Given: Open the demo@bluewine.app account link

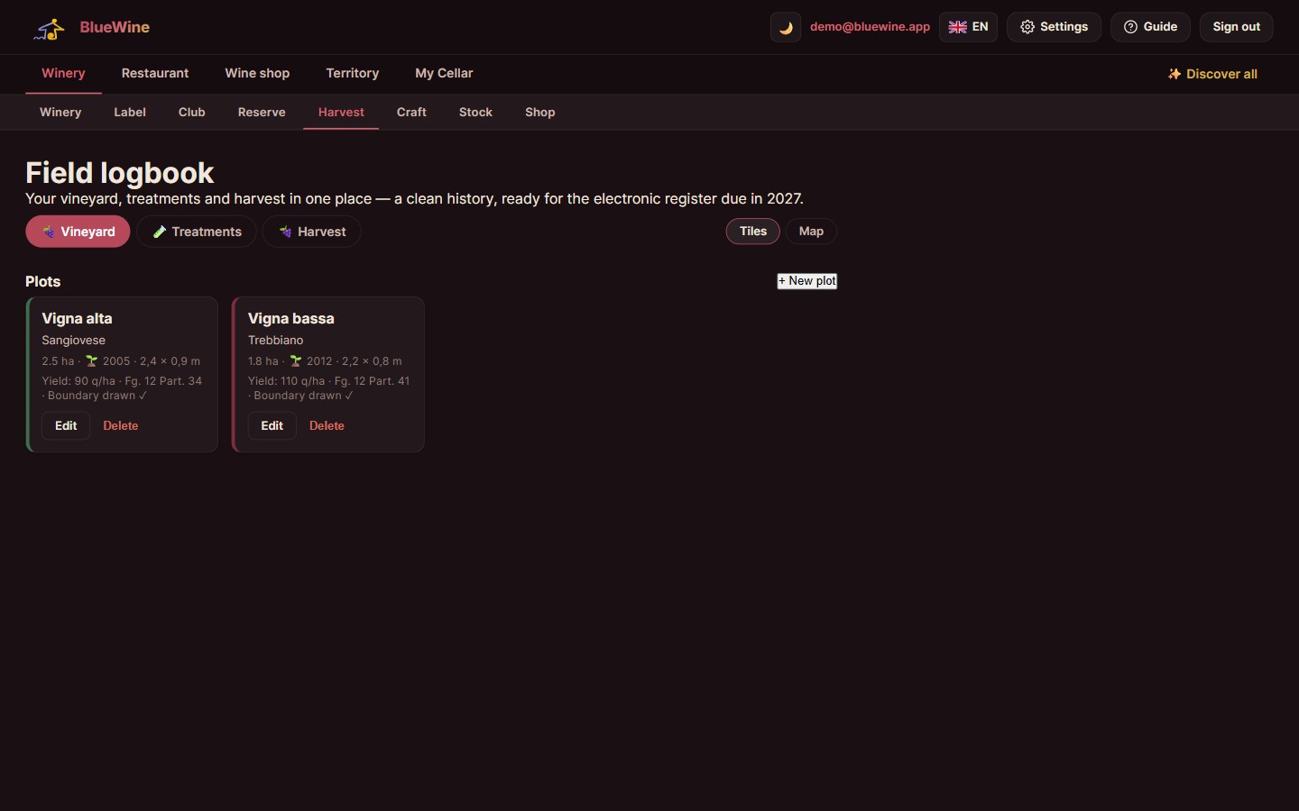Looking at the screenshot, I should pyautogui.click(x=870, y=27).
